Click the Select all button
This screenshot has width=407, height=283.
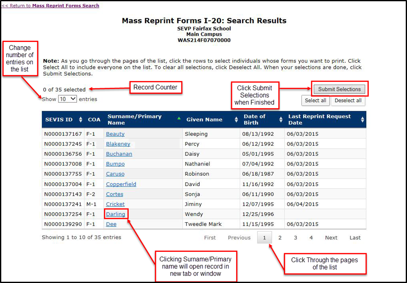315,101
